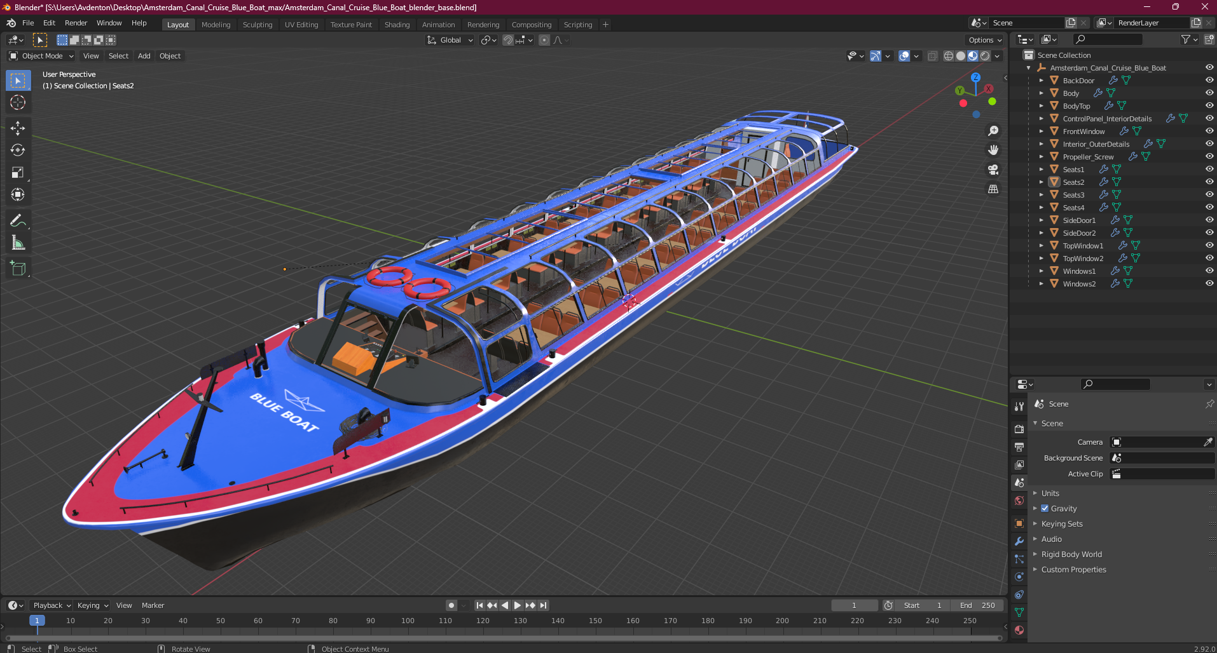Open the Modifier properties tab
Image resolution: width=1217 pixels, height=653 pixels.
(1019, 541)
